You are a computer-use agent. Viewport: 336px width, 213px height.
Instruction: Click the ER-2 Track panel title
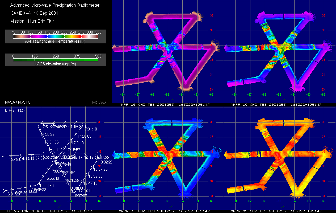tap(15, 110)
